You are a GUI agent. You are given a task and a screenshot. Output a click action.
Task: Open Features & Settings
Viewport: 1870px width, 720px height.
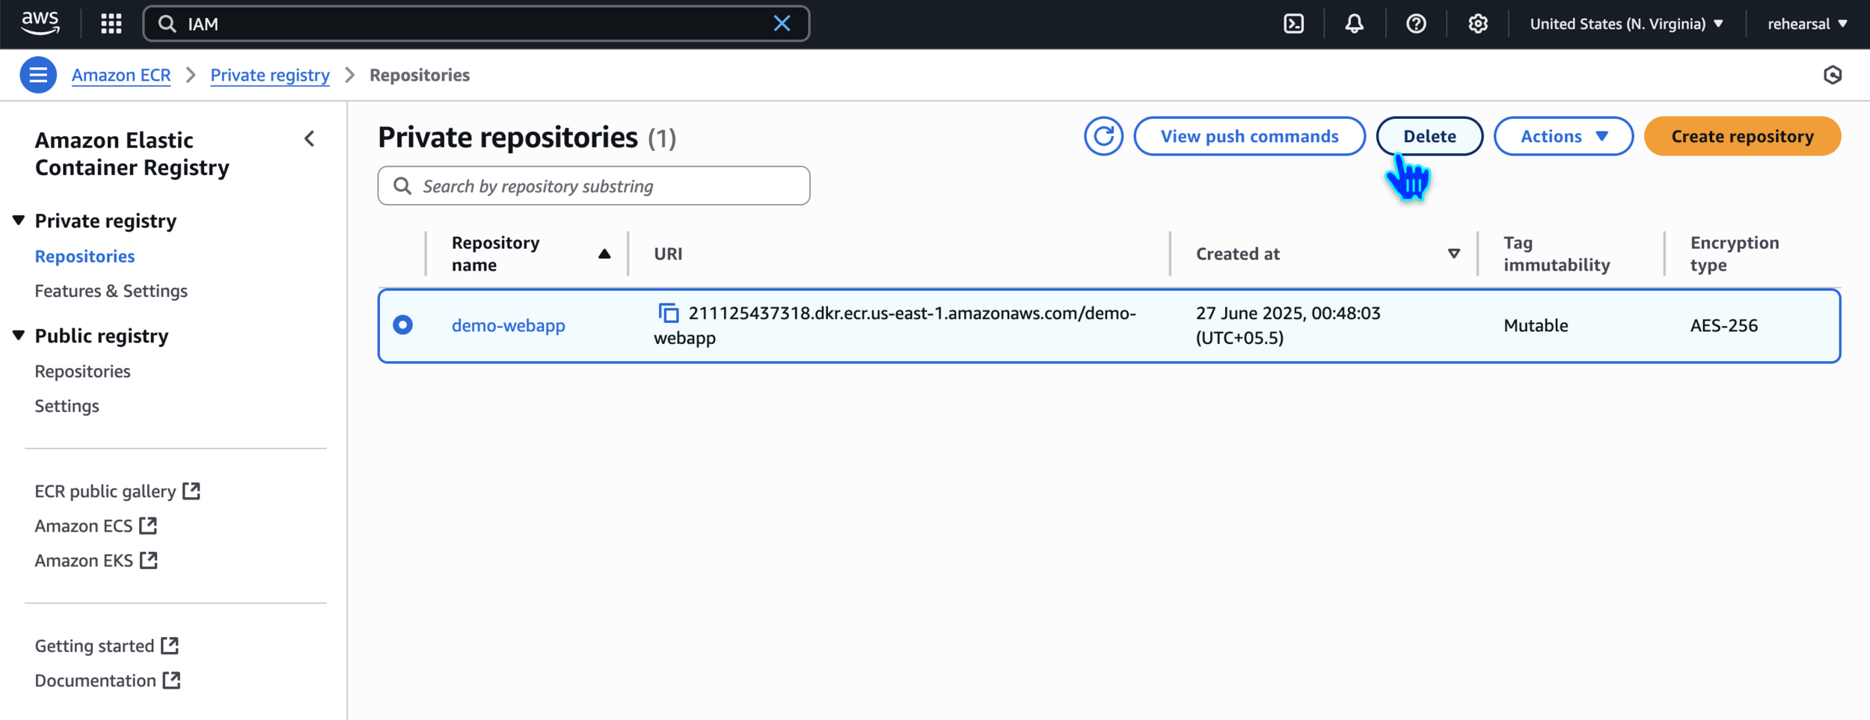point(111,291)
